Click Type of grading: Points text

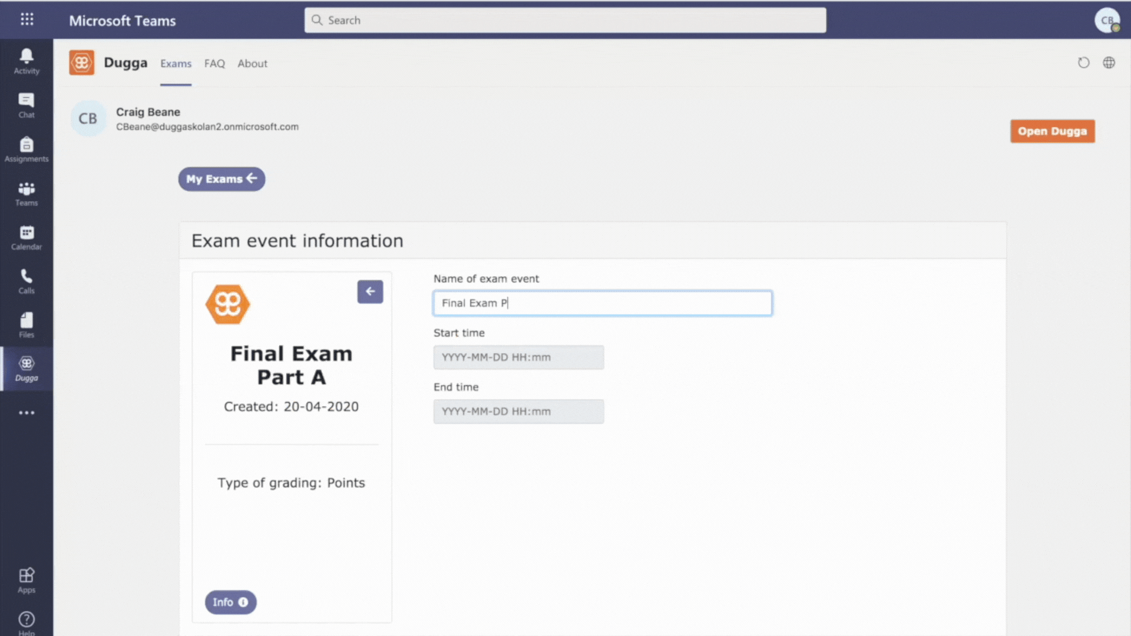tap(291, 483)
